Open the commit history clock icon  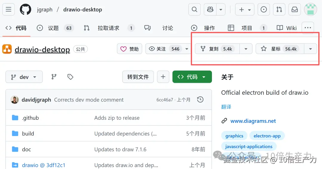pos(200,99)
